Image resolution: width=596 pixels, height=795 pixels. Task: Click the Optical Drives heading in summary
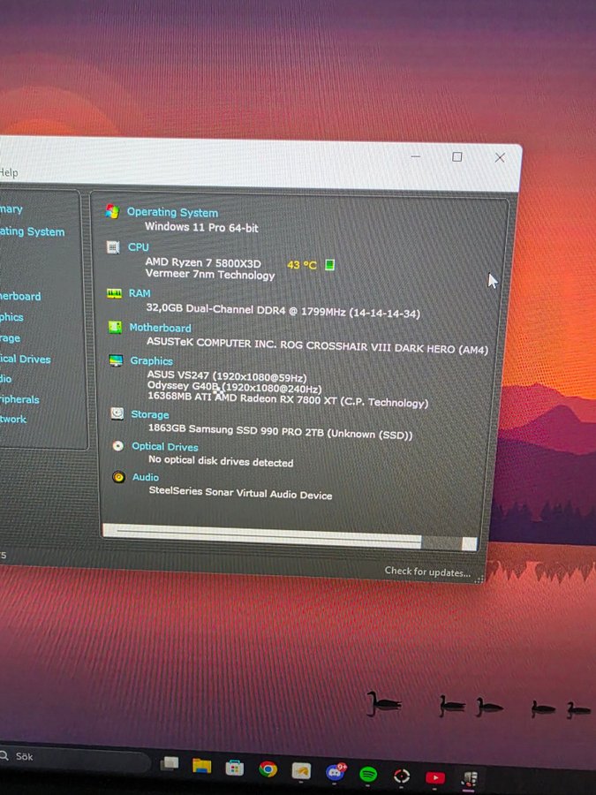point(165,447)
